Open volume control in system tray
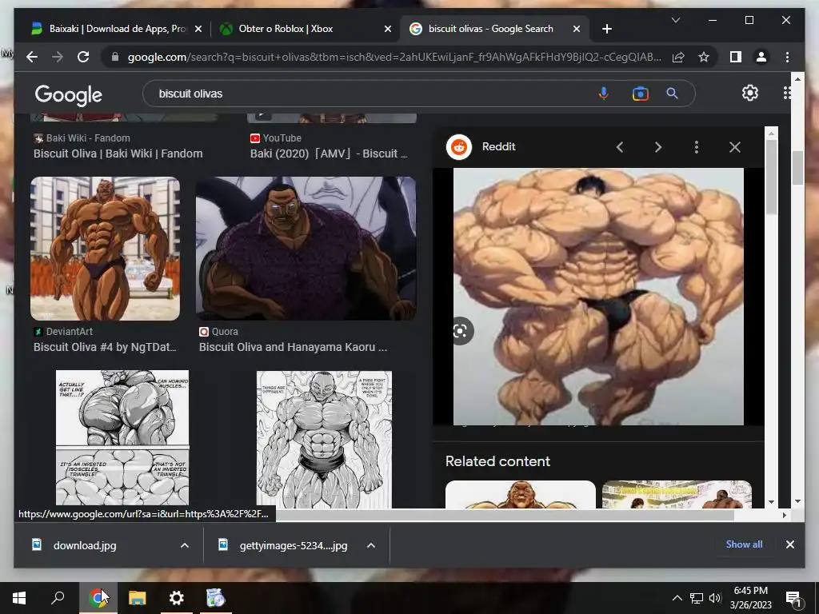Image resolution: width=819 pixels, height=614 pixels. point(715,598)
